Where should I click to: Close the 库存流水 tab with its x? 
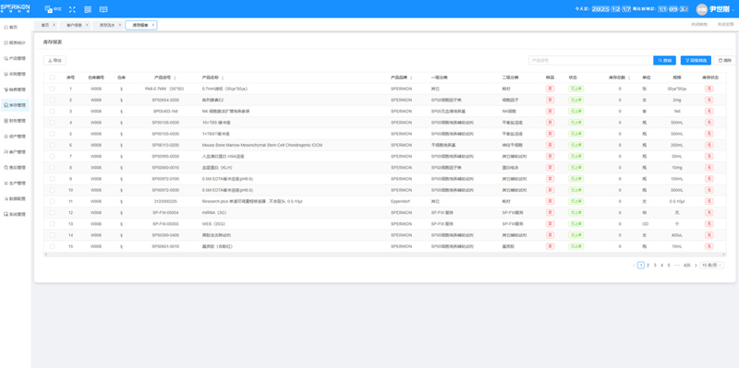120,25
